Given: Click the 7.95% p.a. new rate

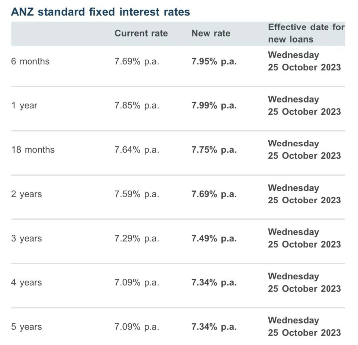Looking at the screenshot, I should pos(214,62).
